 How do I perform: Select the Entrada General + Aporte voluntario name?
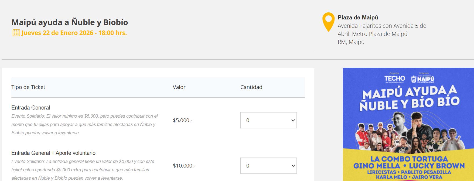pyautogui.click(x=53, y=153)
